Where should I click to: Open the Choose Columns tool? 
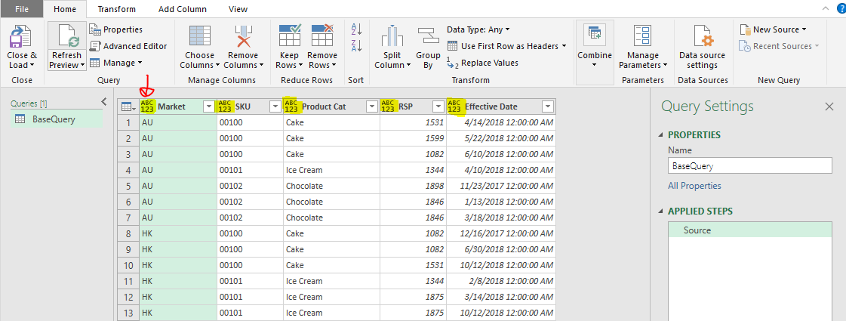click(x=200, y=36)
